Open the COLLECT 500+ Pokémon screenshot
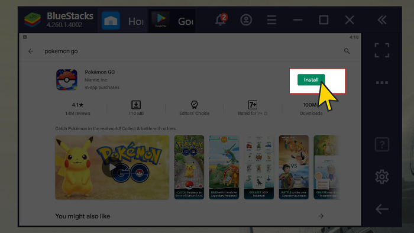Image resolution: width=414 pixels, height=233 pixels. pyautogui.click(x=259, y=167)
